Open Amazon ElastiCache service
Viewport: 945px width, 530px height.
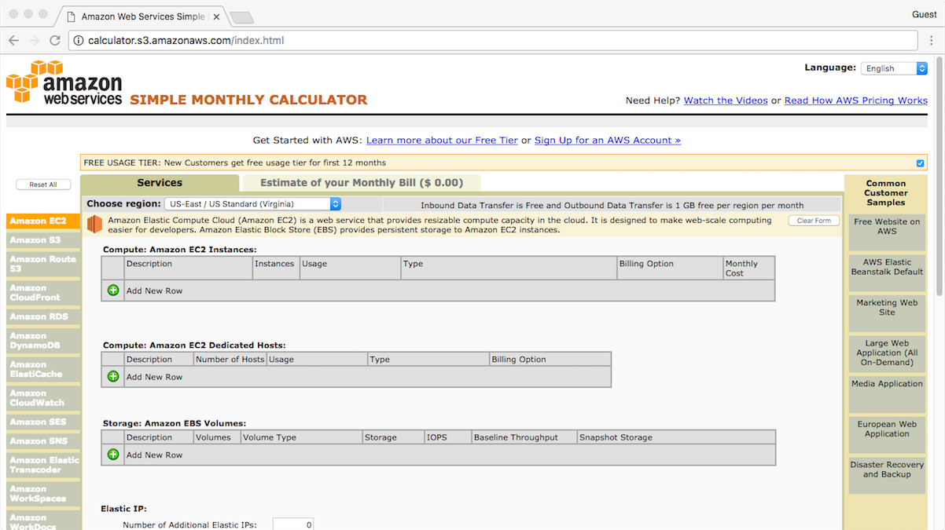pyautogui.click(x=43, y=369)
